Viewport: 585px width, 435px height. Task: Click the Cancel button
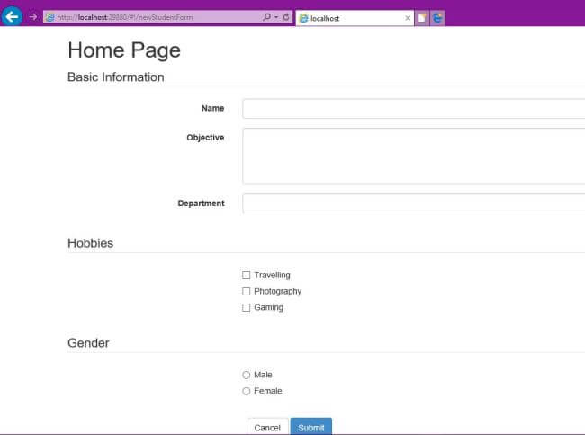click(x=267, y=427)
